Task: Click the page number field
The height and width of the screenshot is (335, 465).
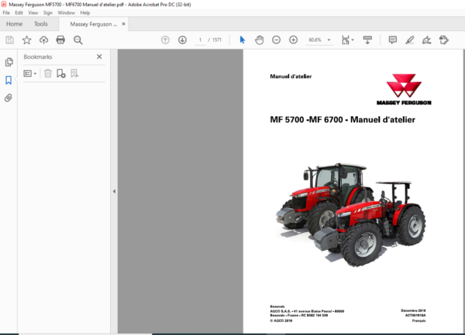Action: (200, 40)
